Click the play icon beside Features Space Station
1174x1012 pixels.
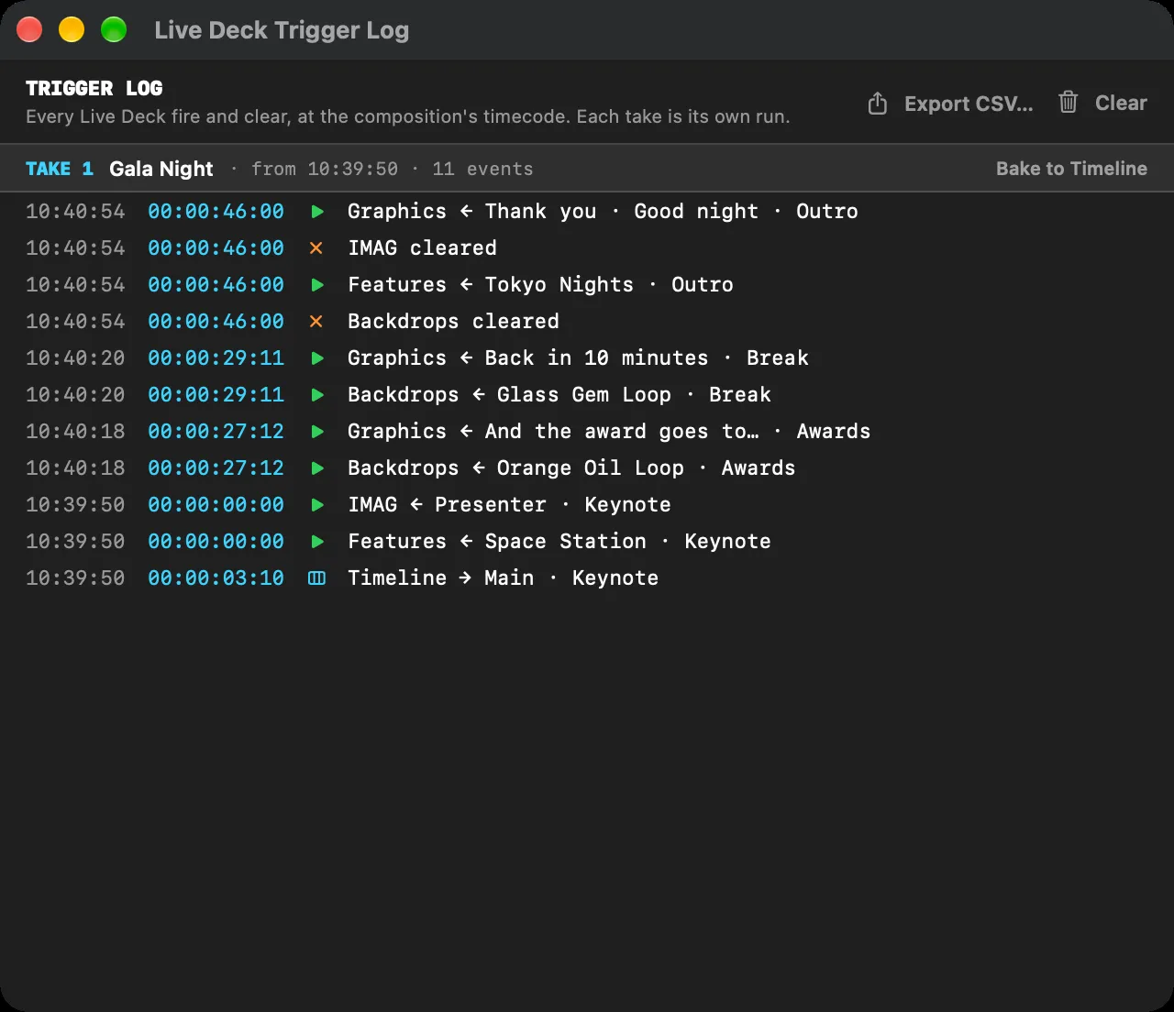[x=317, y=542]
